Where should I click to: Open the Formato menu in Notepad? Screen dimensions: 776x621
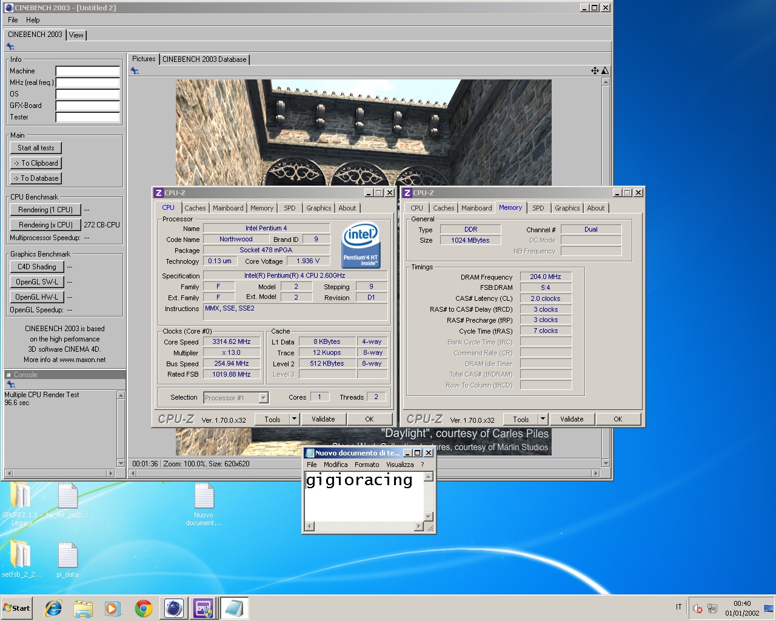(x=367, y=465)
